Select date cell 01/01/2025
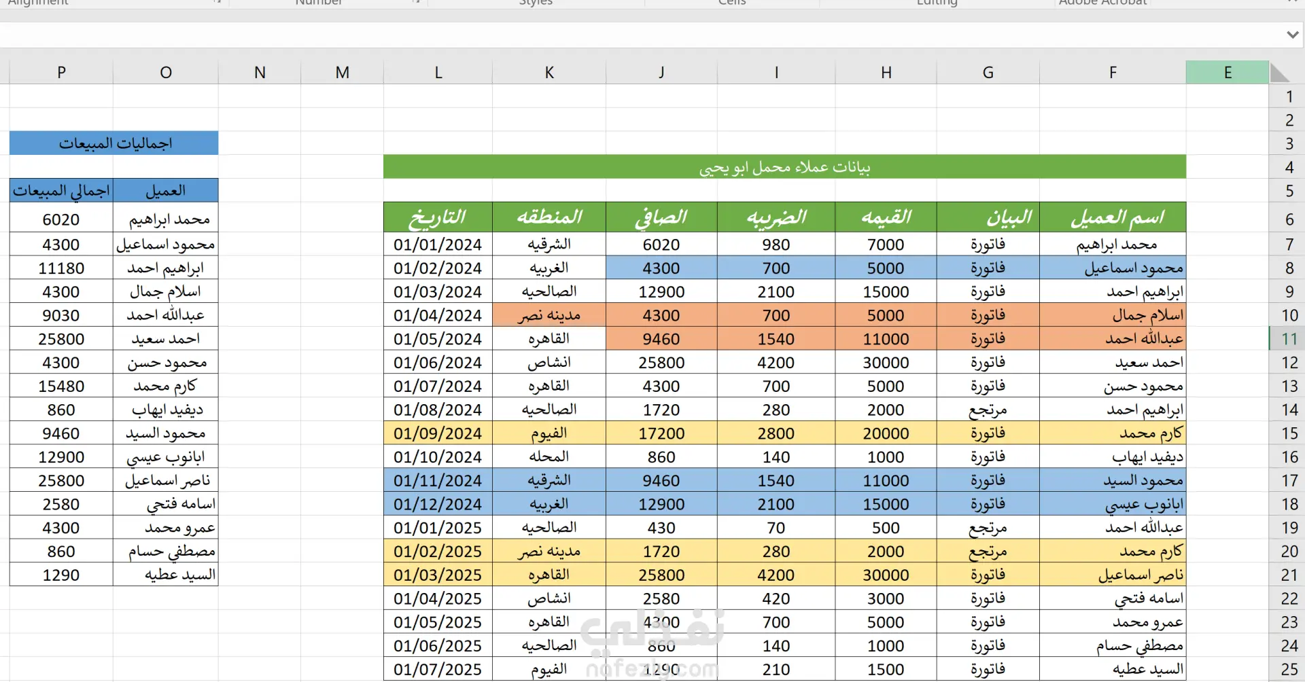This screenshot has height=682, width=1305. [x=438, y=528]
